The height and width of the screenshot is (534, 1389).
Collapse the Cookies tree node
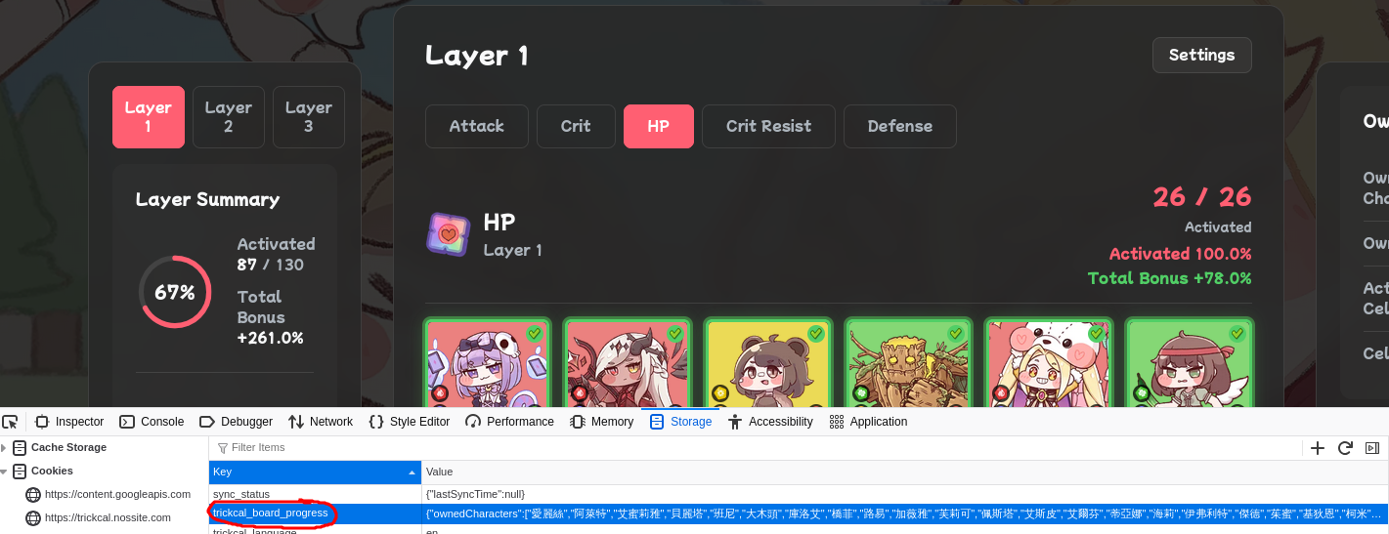click(4, 472)
